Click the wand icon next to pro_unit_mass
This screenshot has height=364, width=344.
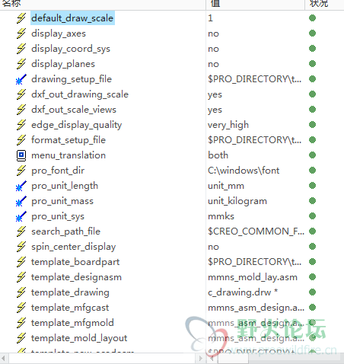point(21,201)
